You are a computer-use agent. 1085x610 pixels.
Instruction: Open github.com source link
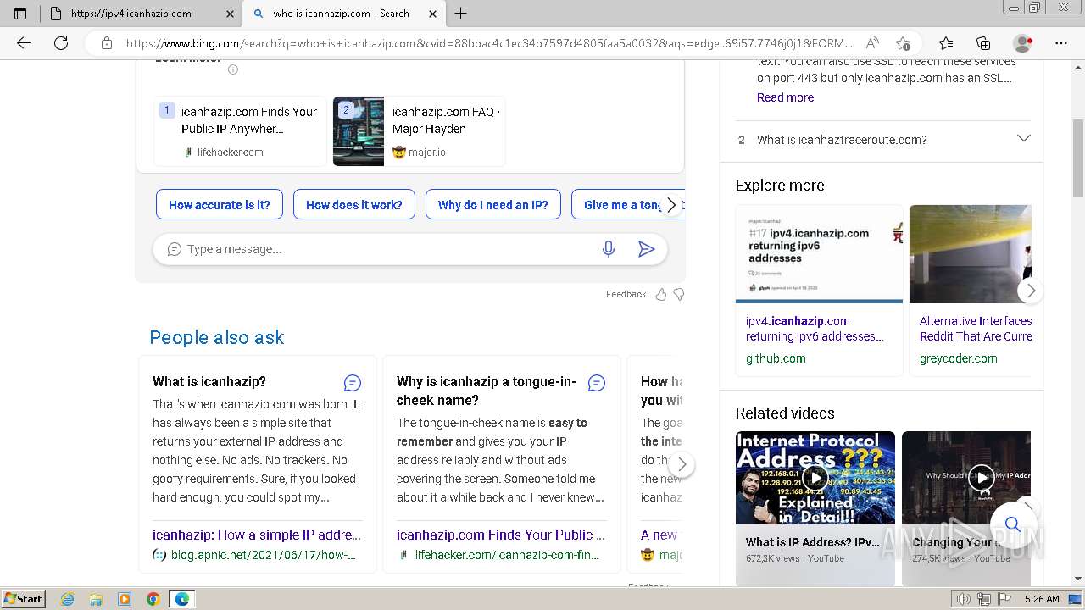(x=776, y=358)
